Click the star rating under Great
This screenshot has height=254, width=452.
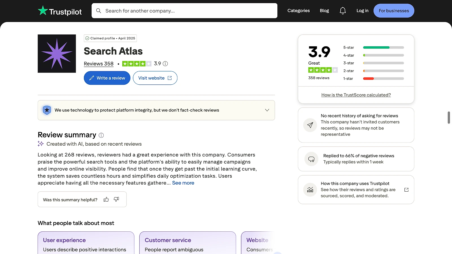tap(323, 70)
